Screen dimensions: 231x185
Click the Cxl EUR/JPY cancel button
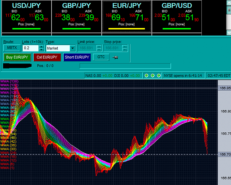(47, 57)
